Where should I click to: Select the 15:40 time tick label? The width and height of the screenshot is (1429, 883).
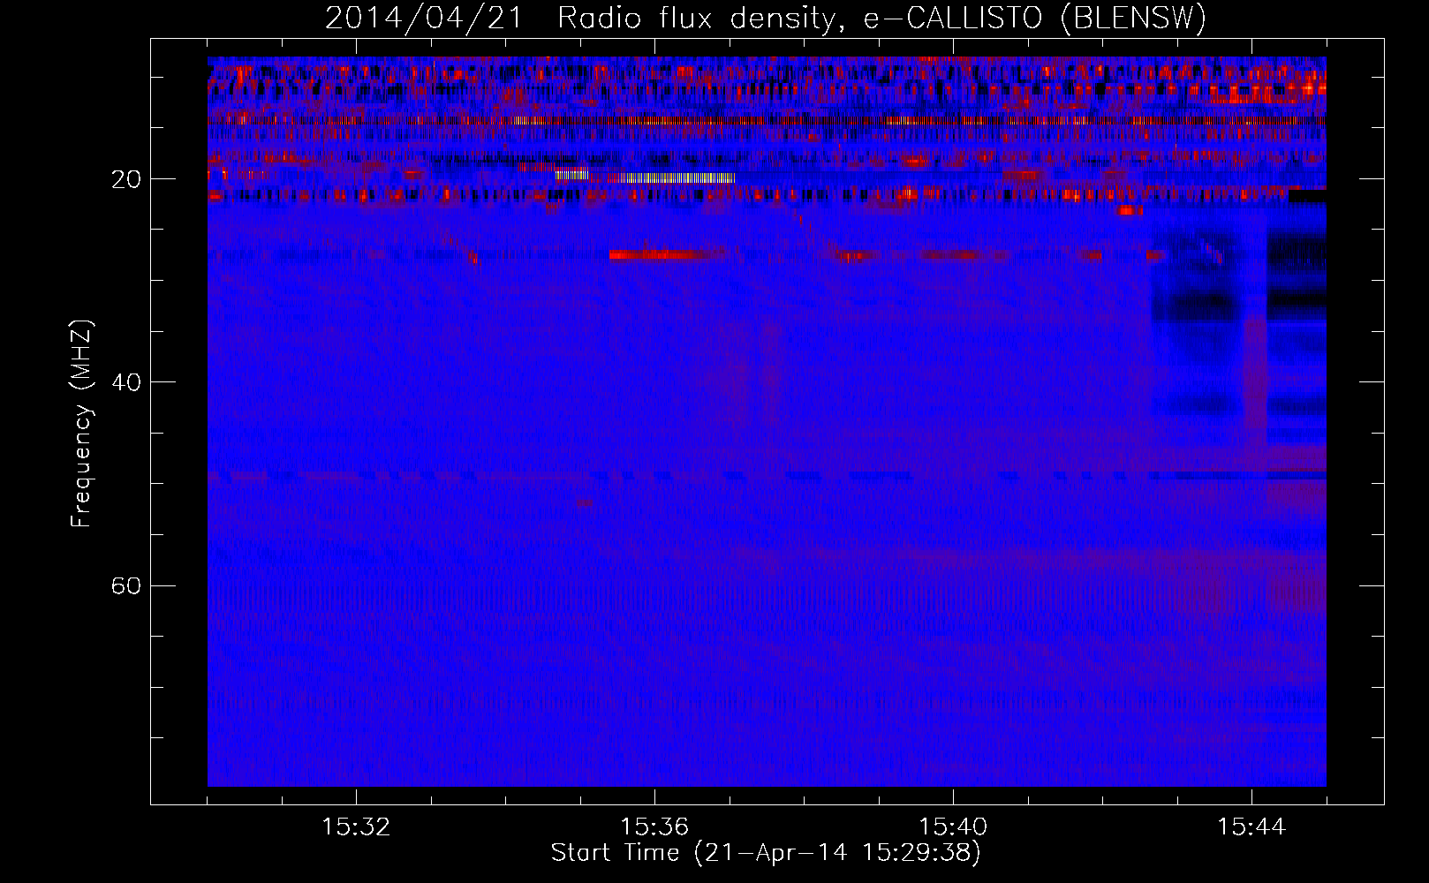(953, 827)
